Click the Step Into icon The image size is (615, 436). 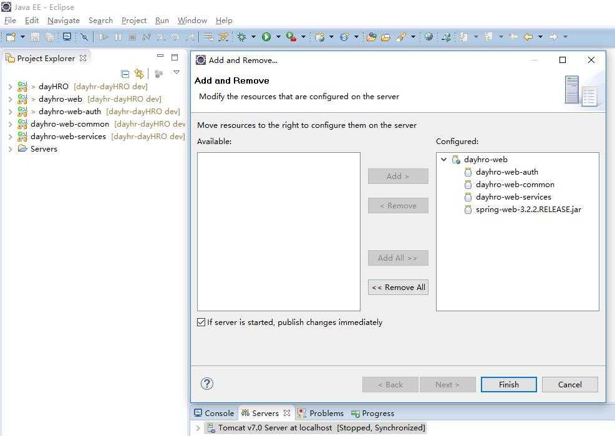point(161,37)
